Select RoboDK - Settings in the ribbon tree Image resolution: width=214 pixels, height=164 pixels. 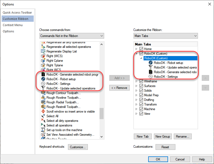(x=166, y=77)
